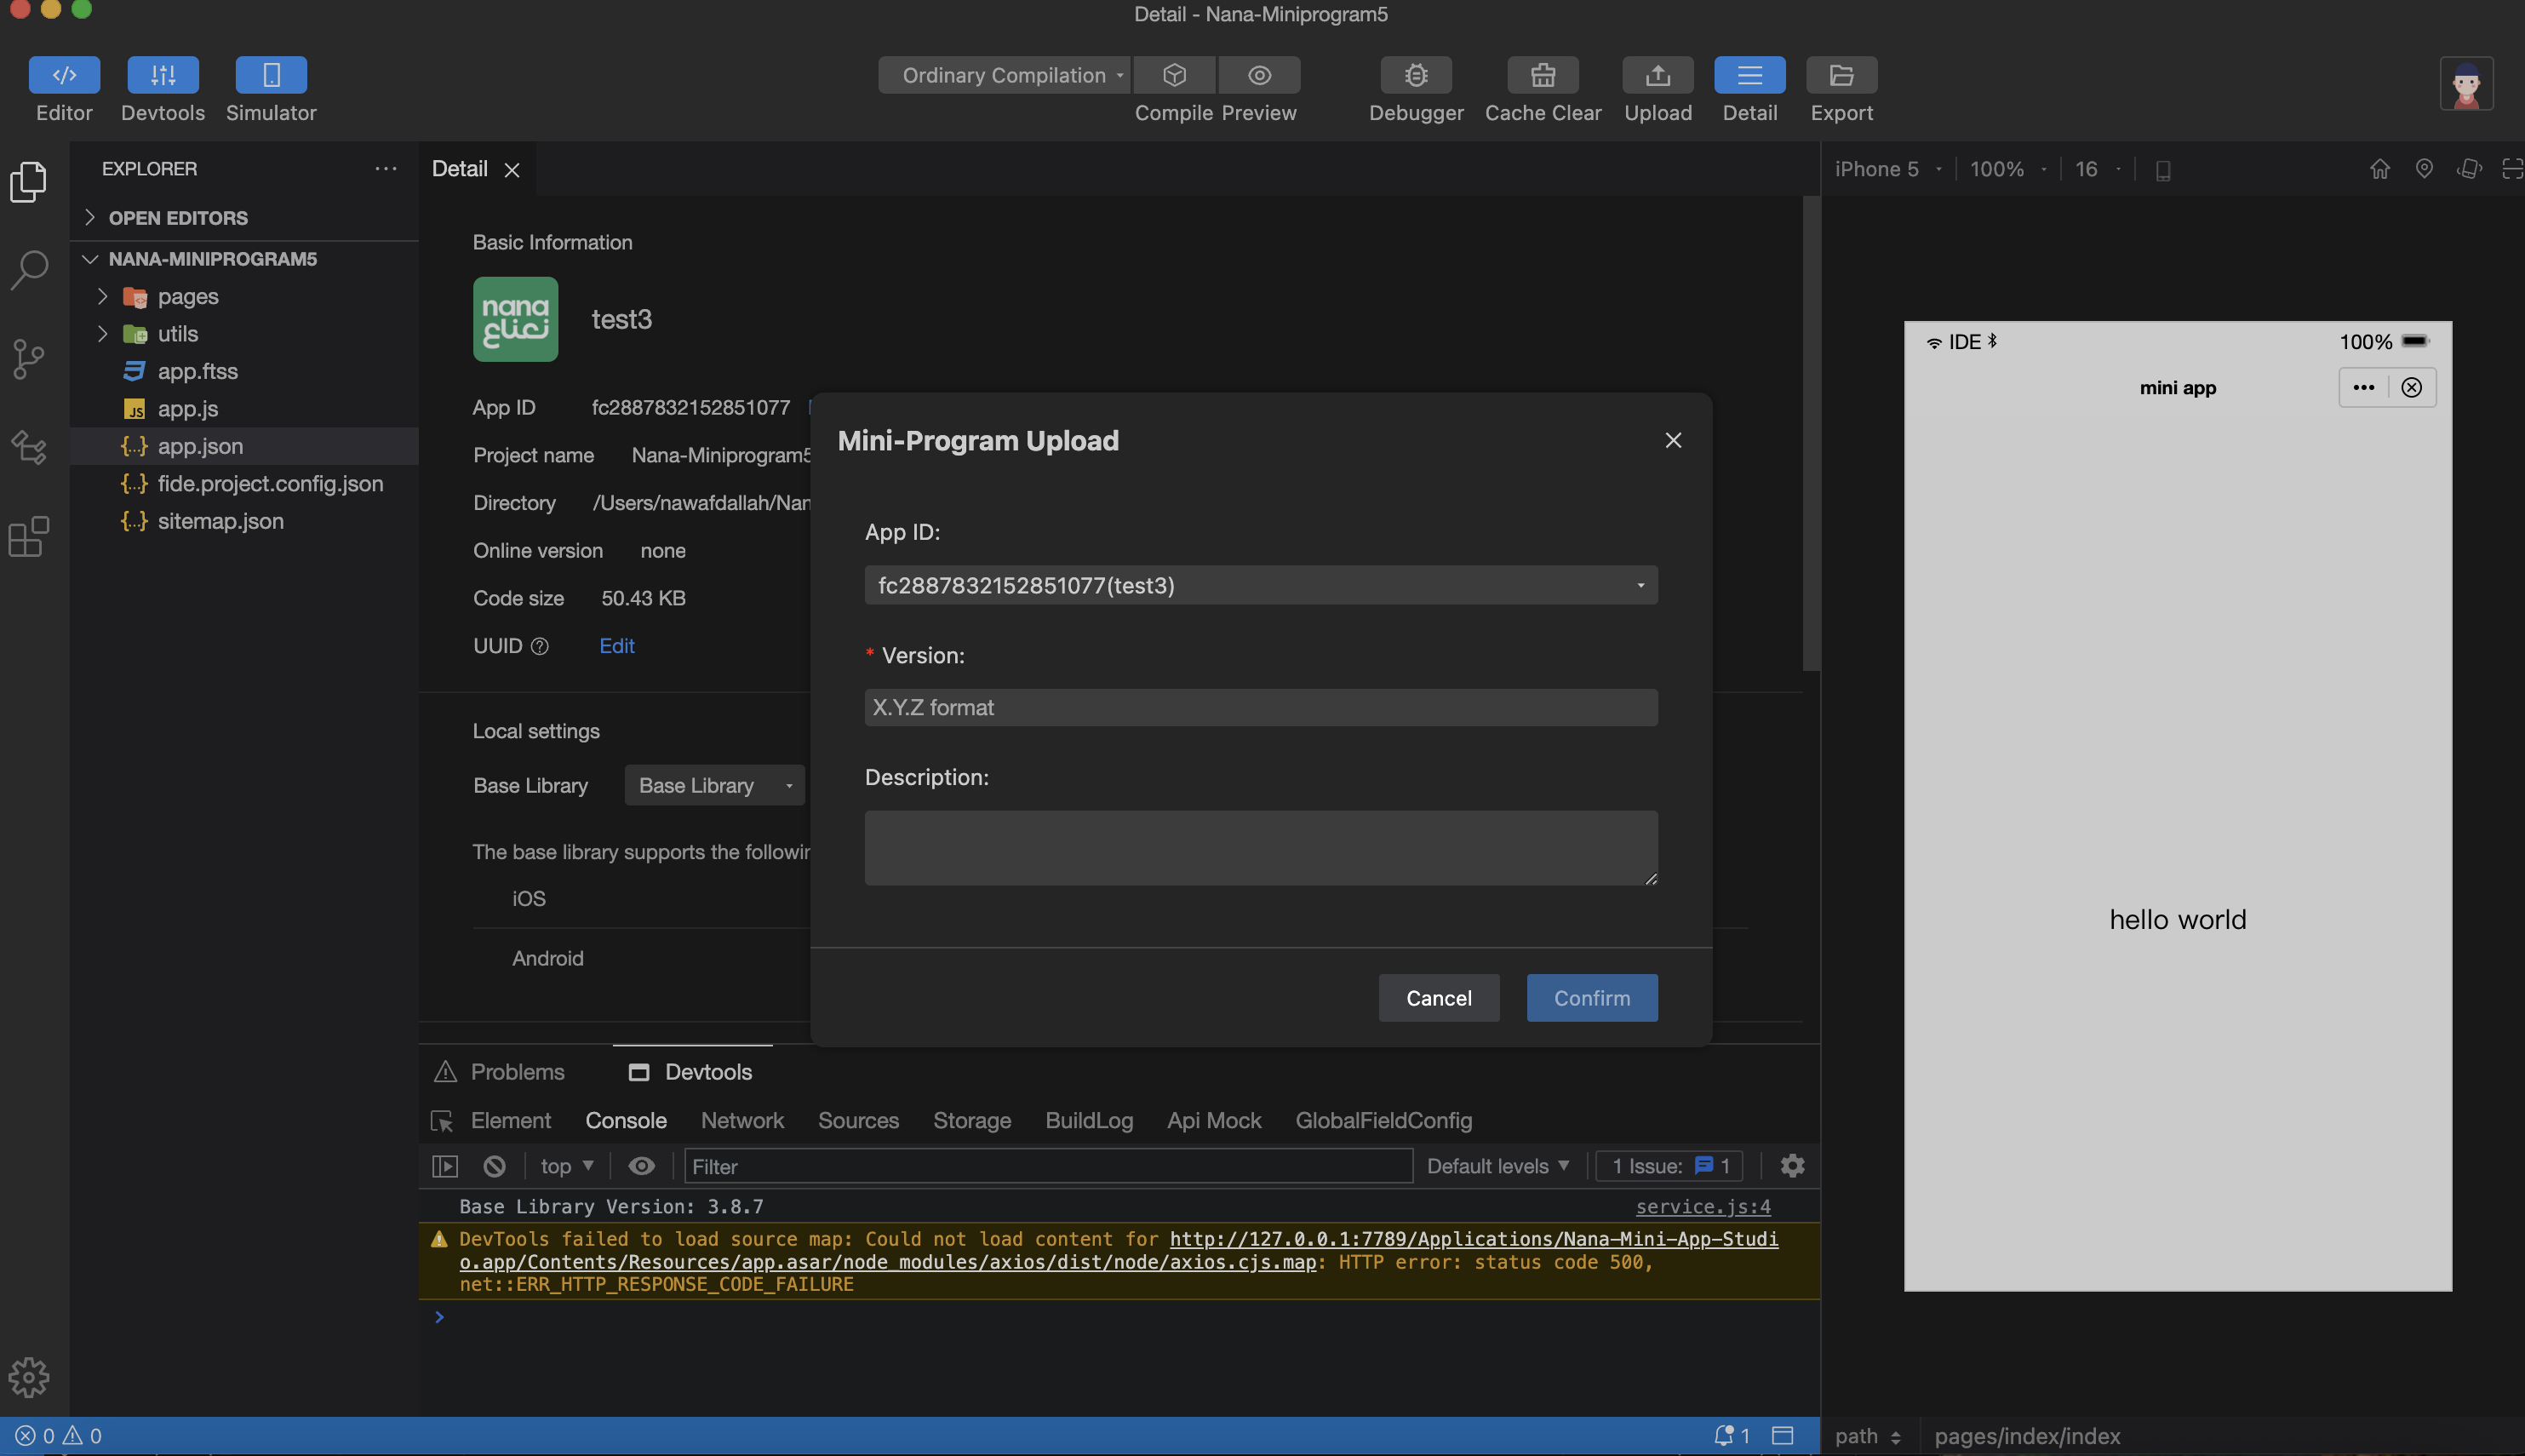Image resolution: width=2525 pixels, height=1456 pixels.
Task: Toggle the Editor panel visibility
Action: point(64,75)
